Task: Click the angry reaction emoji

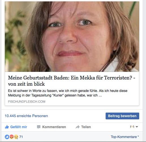Action: (x=12, y=137)
